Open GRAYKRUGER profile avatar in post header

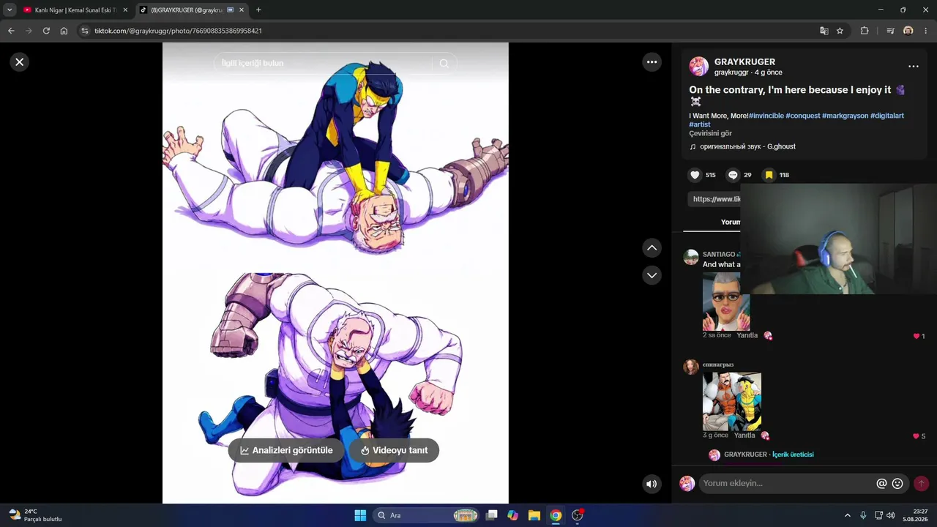pos(698,67)
